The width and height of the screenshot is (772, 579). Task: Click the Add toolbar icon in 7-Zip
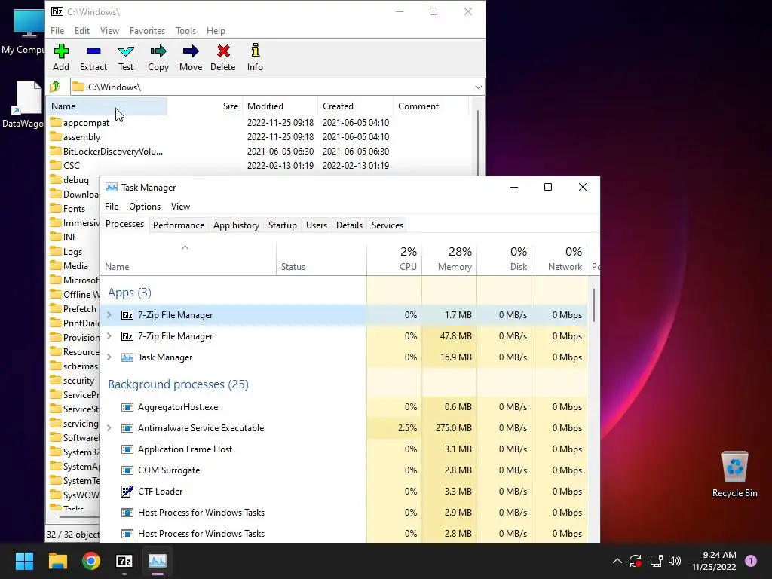[x=61, y=57]
